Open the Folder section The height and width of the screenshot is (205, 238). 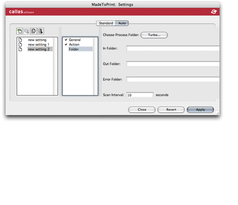[x=80, y=49]
